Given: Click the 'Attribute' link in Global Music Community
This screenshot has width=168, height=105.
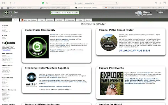Looking at the screenshot, I should pos(62,45).
